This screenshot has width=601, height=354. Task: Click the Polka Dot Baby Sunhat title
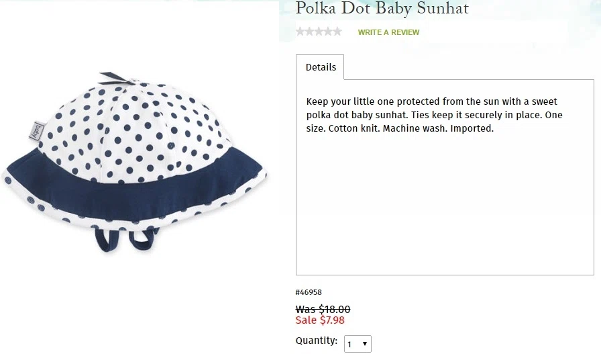coord(382,8)
